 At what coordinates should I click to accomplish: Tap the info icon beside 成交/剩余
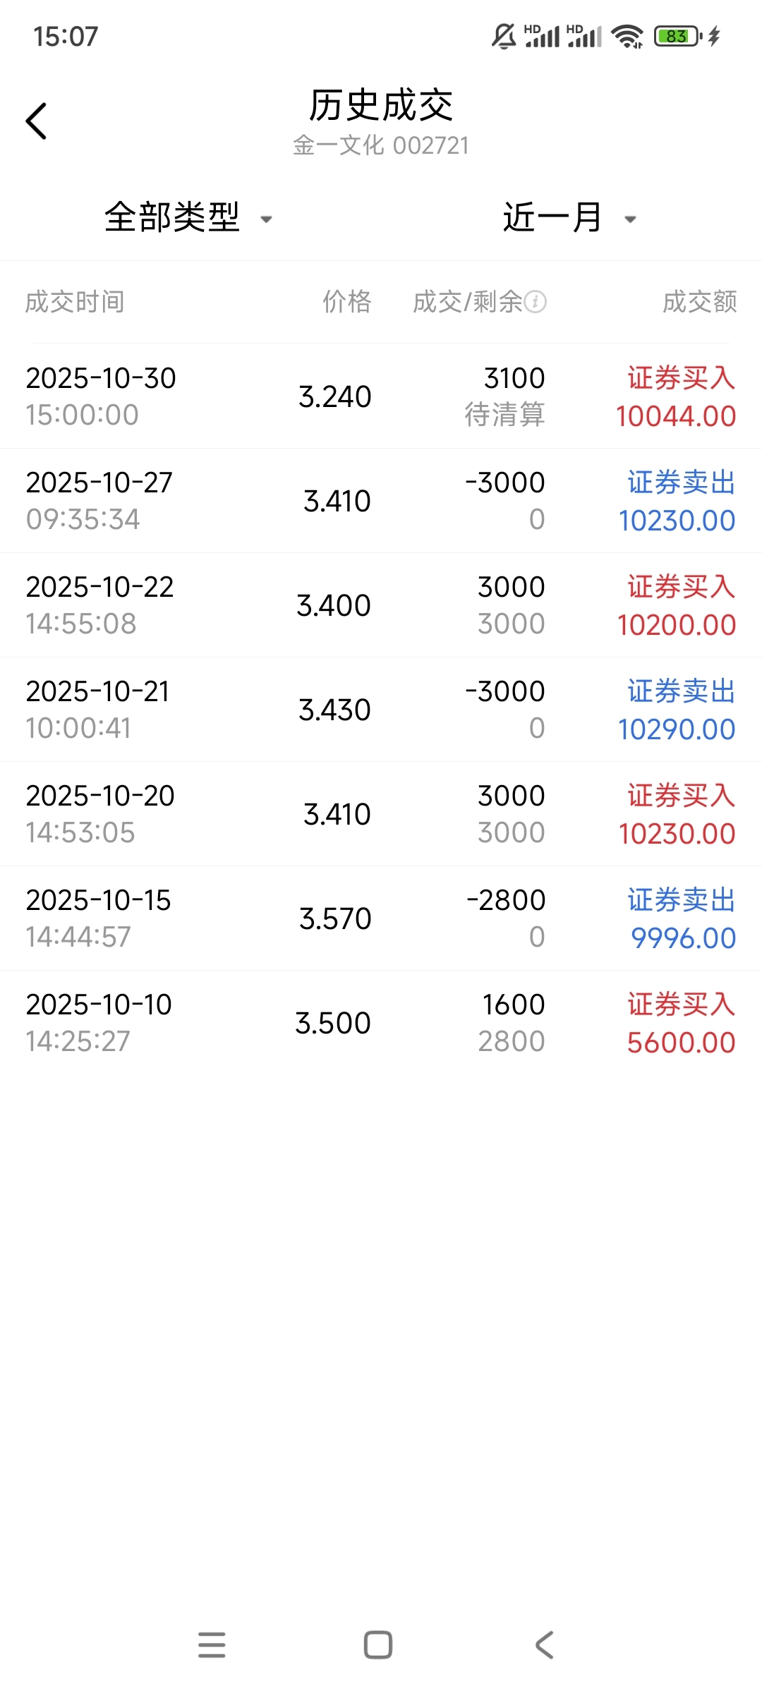point(536,302)
